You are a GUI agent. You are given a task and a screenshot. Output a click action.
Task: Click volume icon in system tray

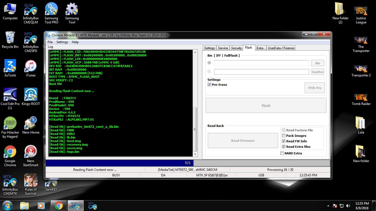click(x=348, y=206)
